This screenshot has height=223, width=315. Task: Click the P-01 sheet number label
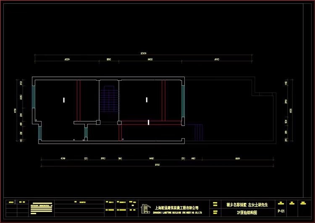point(281,211)
